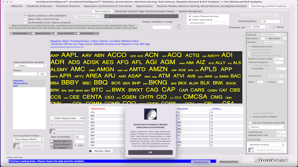Toggle the Debug checkbox
The width and height of the screenshot is (298, 167).
(x=274, y=27)
